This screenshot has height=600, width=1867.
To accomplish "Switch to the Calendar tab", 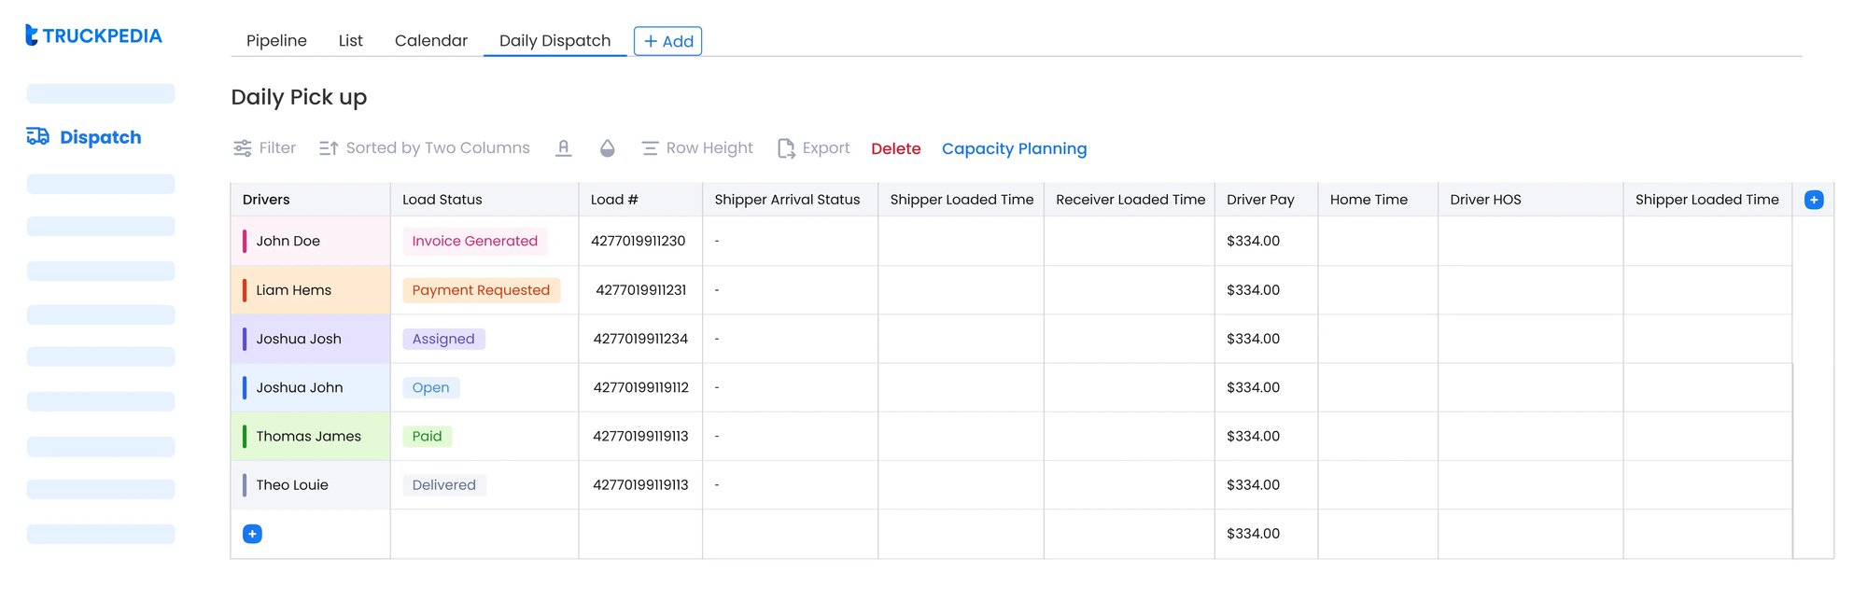I will 430,41.
